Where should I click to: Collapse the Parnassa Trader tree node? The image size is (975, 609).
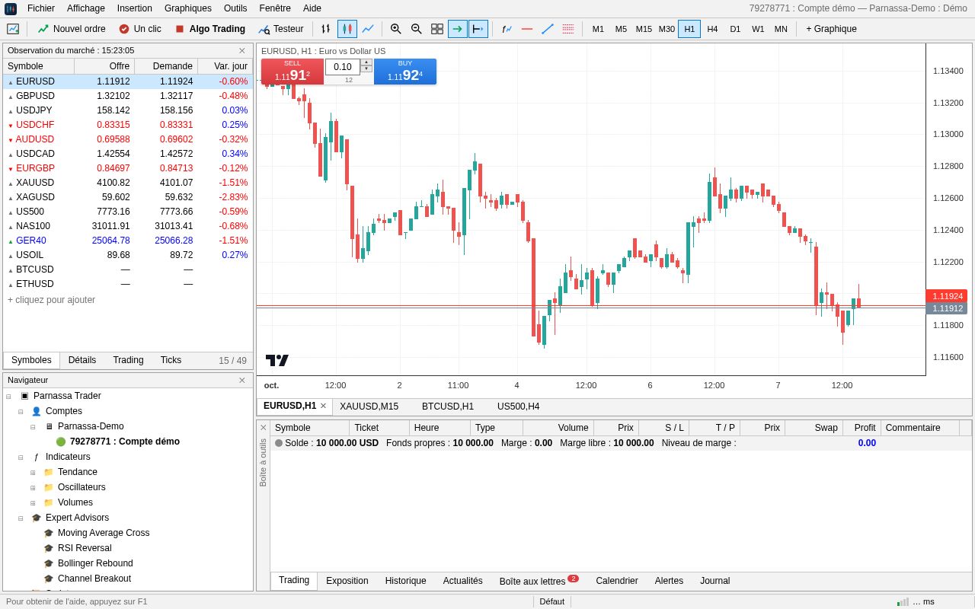pyautogui.click(x=8, y=397)
